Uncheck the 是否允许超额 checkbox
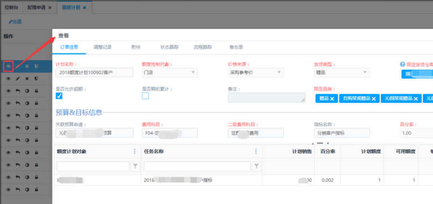This screenshot has height=204, width=433. pyautogui.click(x=59, y=96)
